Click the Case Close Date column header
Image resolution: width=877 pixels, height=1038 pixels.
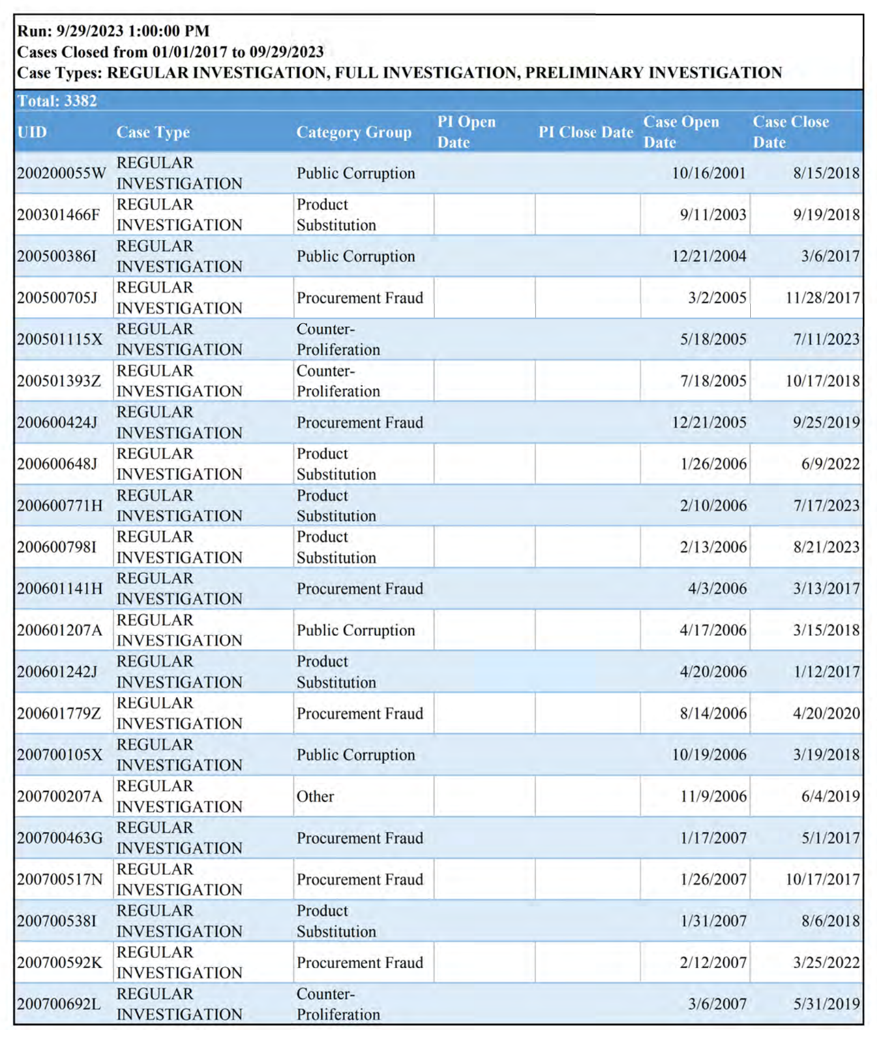791,132
